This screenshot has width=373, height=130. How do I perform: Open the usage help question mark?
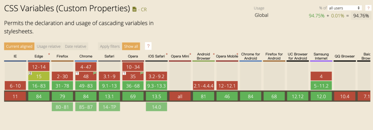click(368, 8)
